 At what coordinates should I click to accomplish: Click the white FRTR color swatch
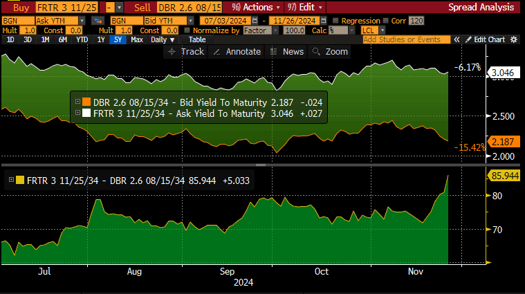[x=86, y=113]
